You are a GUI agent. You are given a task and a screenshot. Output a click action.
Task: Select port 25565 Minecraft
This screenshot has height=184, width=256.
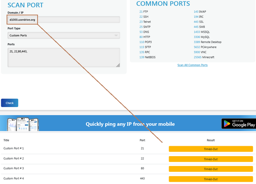pos(204,57)
